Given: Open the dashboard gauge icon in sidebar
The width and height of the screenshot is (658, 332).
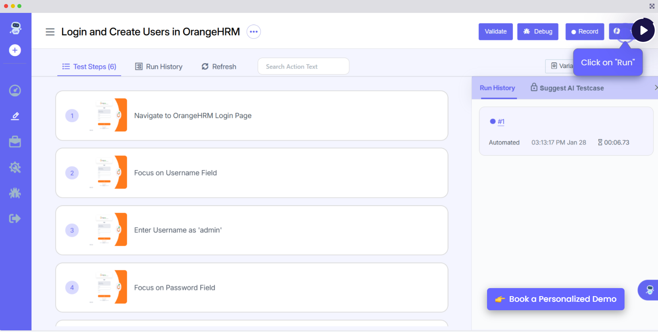Looking at the screenshot, I should click(x=15, y=91).
